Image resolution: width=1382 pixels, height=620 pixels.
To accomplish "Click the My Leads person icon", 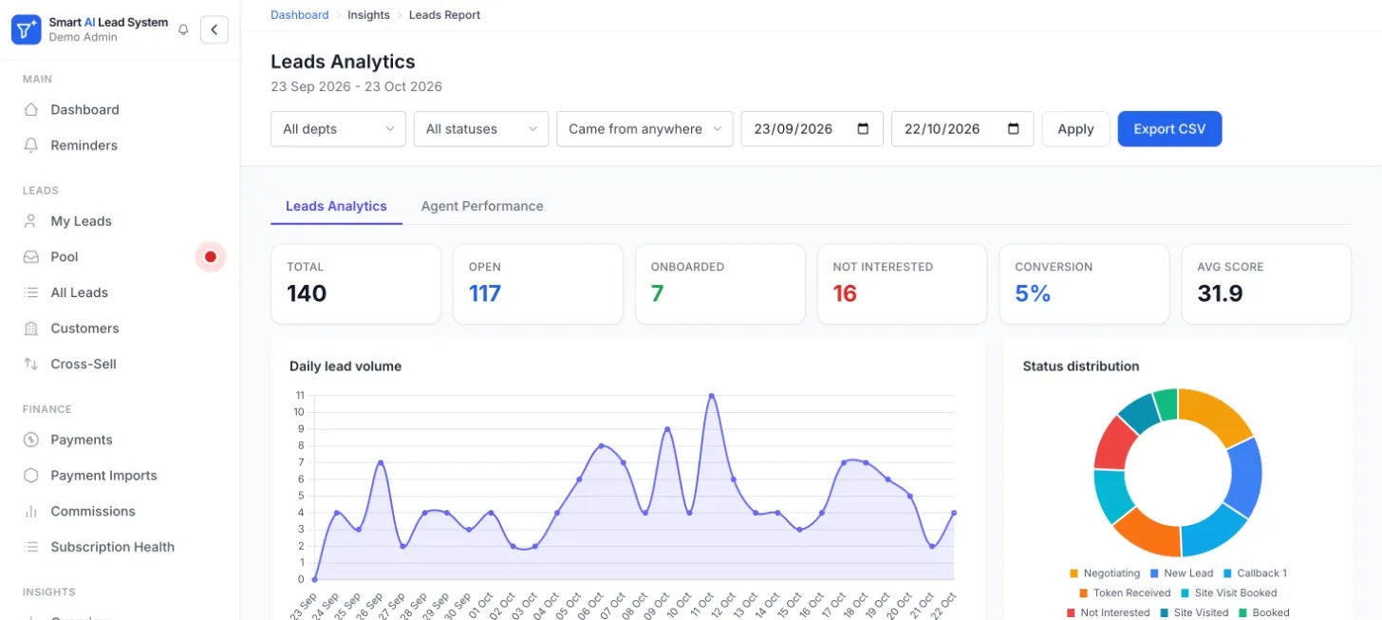I will (x=31, y=221).
